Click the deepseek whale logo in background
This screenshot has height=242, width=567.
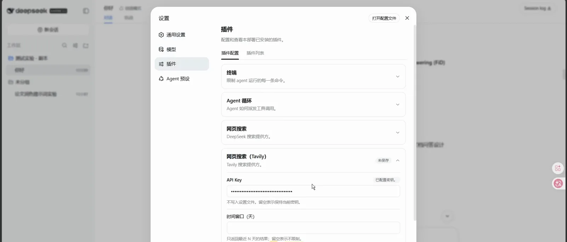(11, 11)
